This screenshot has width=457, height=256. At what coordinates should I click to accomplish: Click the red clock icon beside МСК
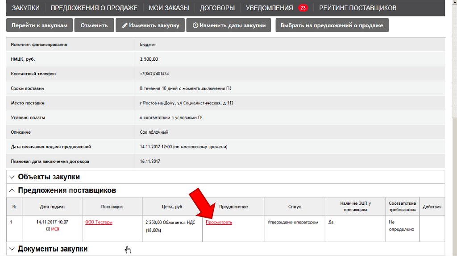click(48, 229)
